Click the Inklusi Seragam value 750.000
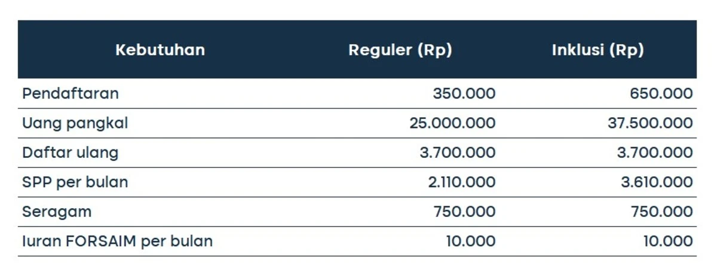 tap(663, 212)
